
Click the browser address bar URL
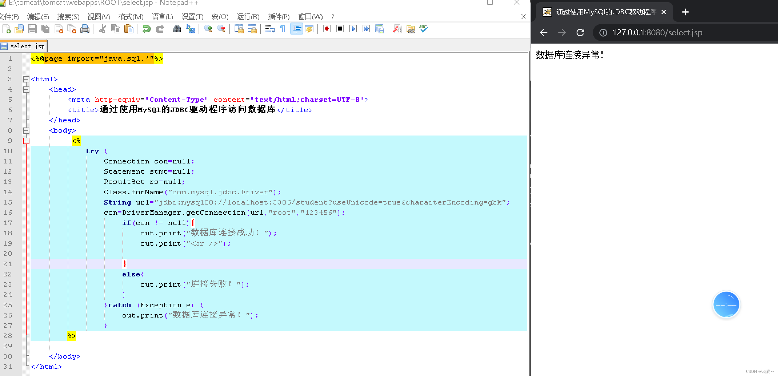point(657,33)
